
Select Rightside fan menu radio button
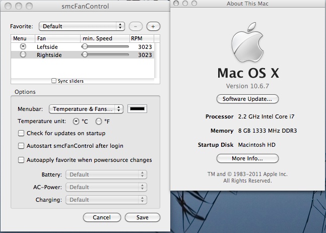coord(23,54)
